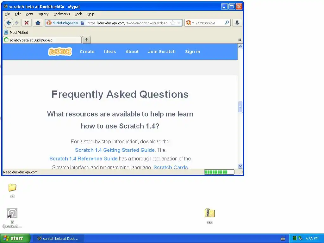Click the green page loading progress bar
The height and width of the screenshot is (243, 324).
tap(219, 172)
